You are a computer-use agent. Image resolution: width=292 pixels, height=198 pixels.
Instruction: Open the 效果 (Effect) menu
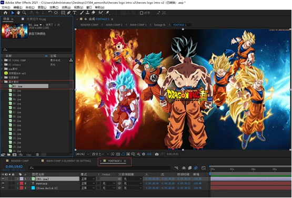54,7
